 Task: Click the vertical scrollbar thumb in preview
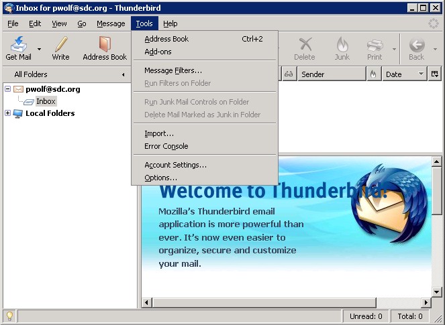click(436, 191)
